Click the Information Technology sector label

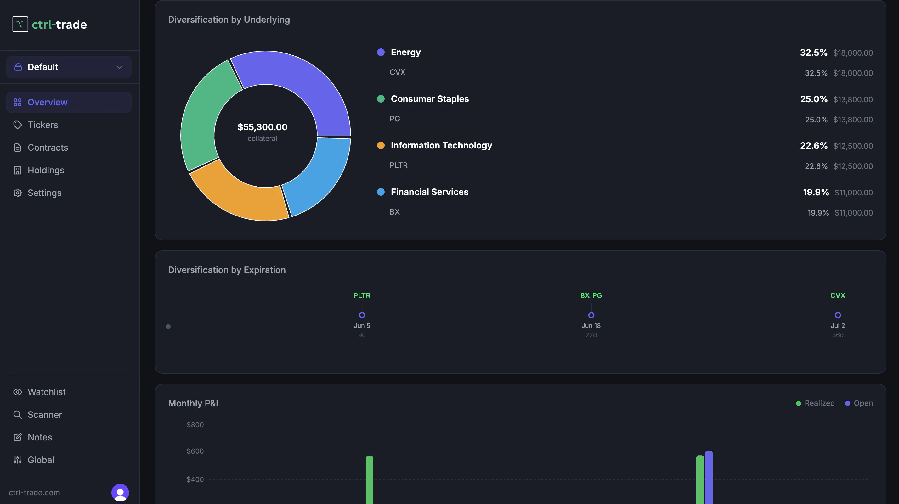click(x=441, y=145)
